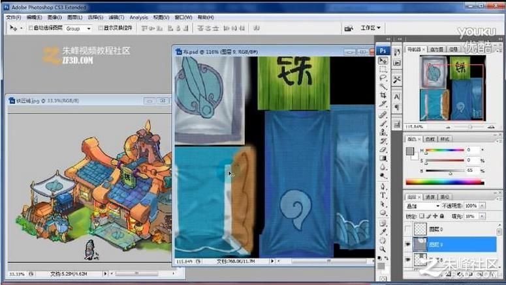This screenshot has width=506, height=285.
Task: Enable show transform controls checkbox
Action: [x=101, y=28]
